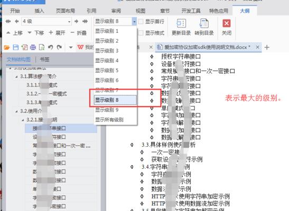Collapse the 显示级别 8 dropdown arrow
This screenshot has height=211, width=289.
coord(134,22)
